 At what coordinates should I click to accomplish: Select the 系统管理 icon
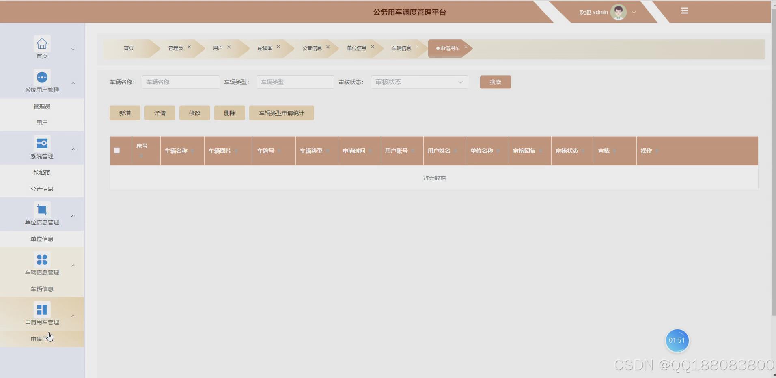coord(42,143)
